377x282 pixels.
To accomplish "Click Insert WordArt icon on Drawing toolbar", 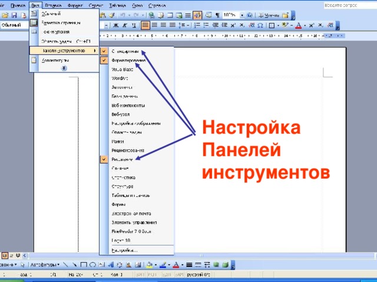I will click(111, 265).
